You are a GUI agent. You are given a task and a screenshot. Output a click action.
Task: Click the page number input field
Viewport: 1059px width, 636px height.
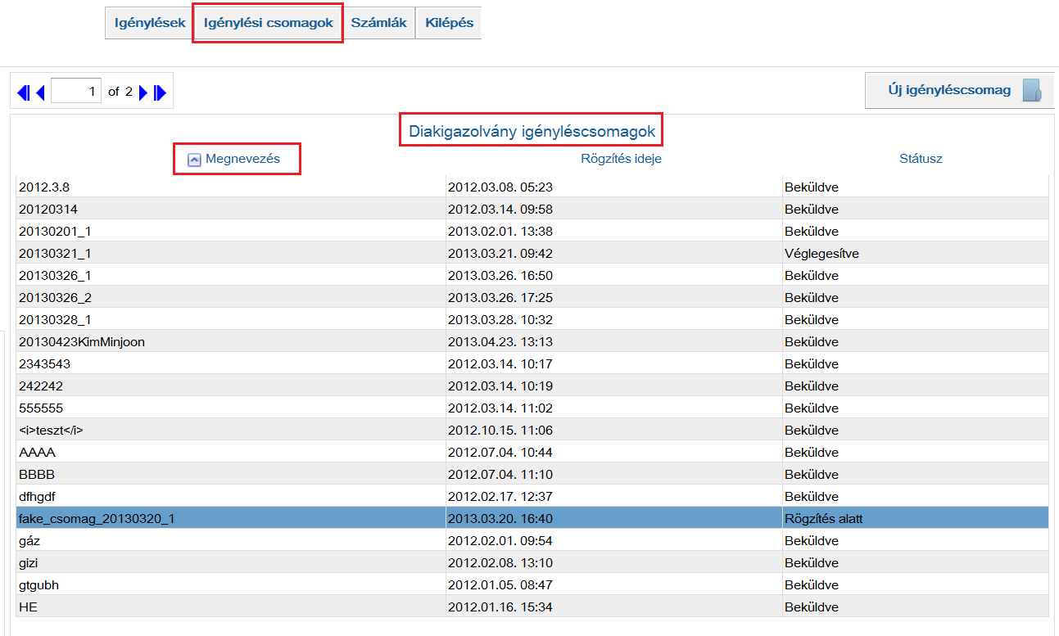click(76, 92)
